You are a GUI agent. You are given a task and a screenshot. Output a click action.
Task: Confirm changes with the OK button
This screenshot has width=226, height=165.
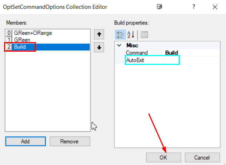163,157
